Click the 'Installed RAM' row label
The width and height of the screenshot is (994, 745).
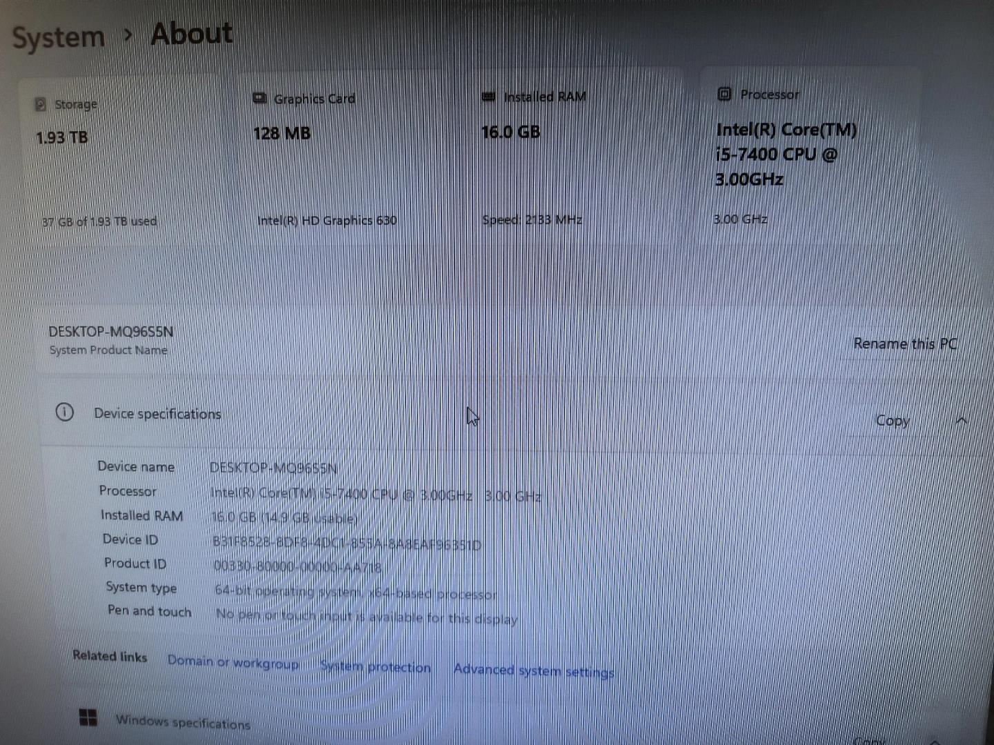142,515
